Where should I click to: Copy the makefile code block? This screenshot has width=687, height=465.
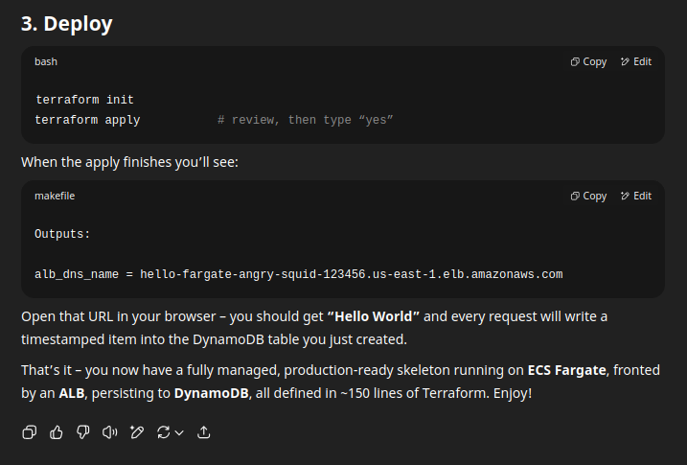pos(588,196)
